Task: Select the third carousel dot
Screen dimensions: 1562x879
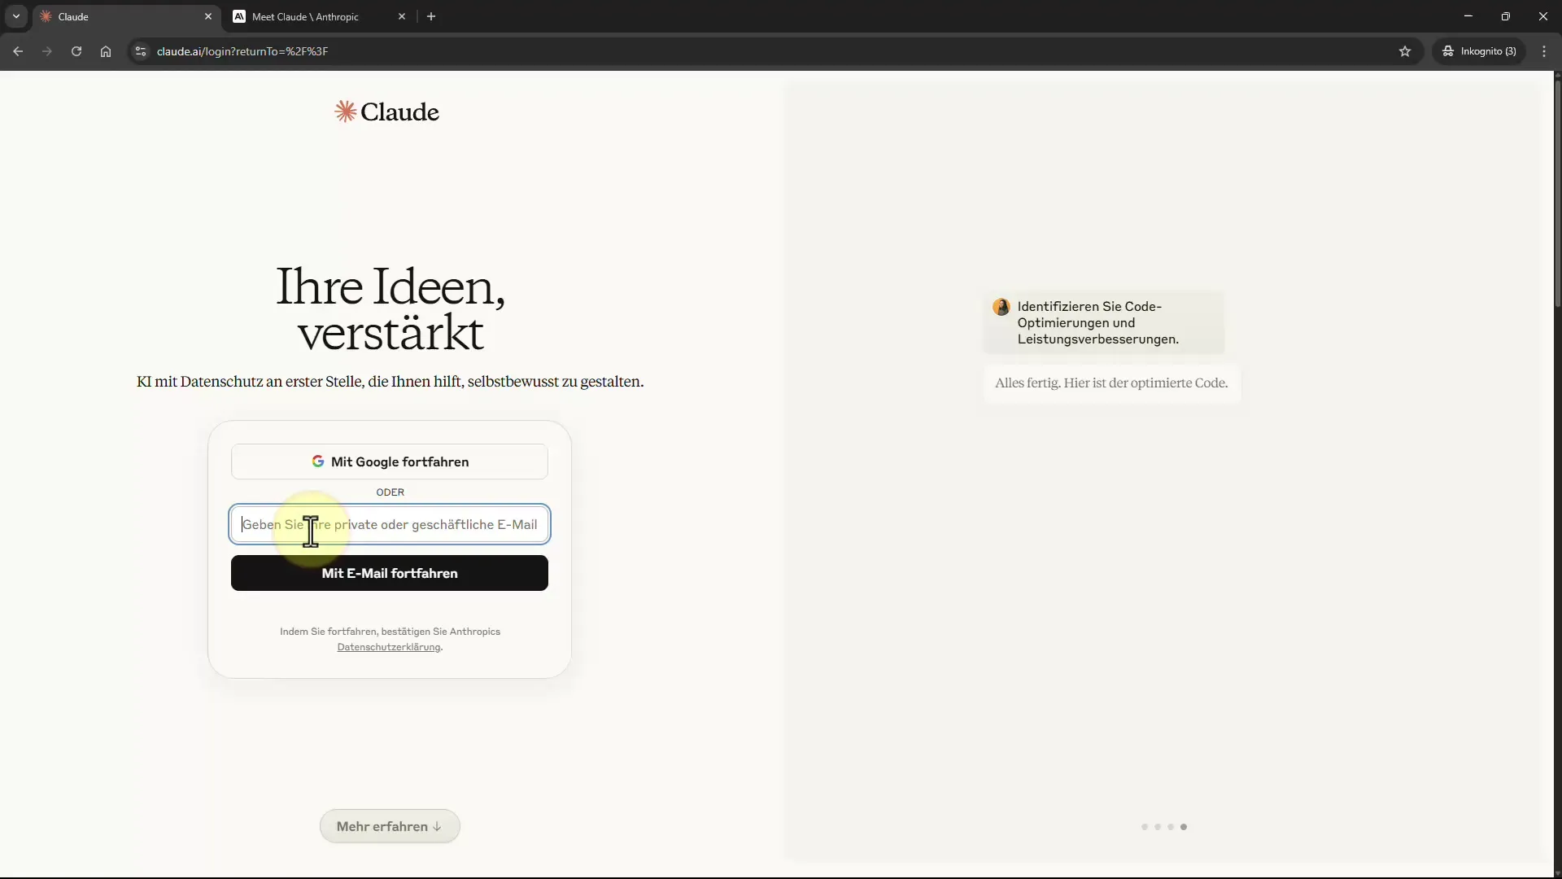Action: tap(1171, 827)
